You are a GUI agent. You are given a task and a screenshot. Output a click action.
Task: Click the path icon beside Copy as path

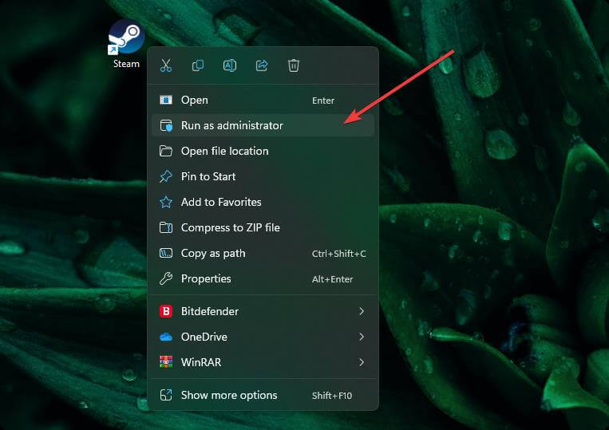click(x=166, y=254)
